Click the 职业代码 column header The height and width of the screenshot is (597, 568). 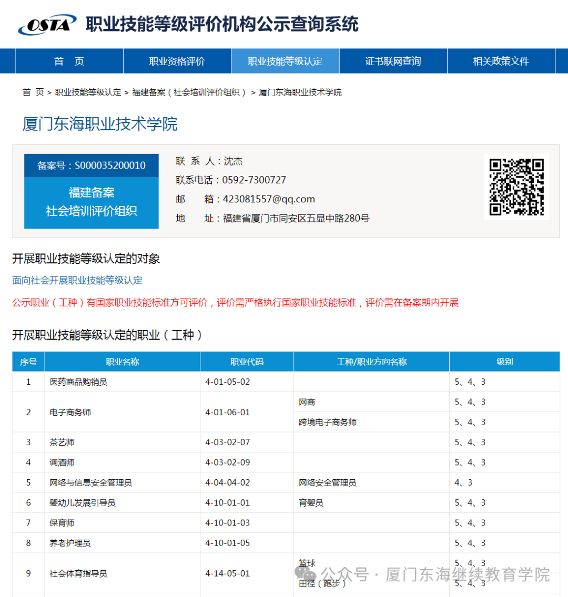coord(247,362)
